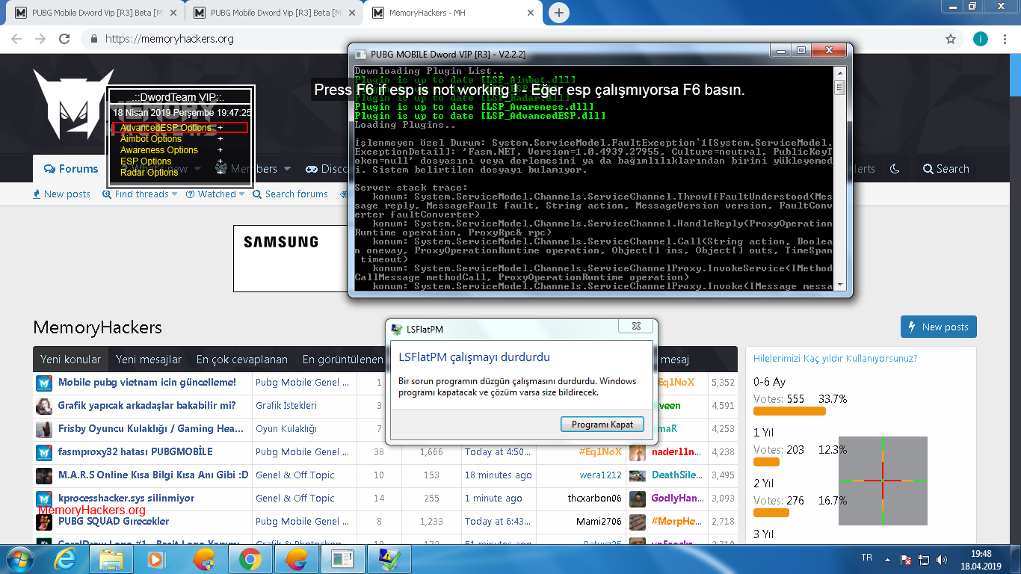
Task: Open Windows Explorer folder in taskbar
Action: (x=111, y=558)
